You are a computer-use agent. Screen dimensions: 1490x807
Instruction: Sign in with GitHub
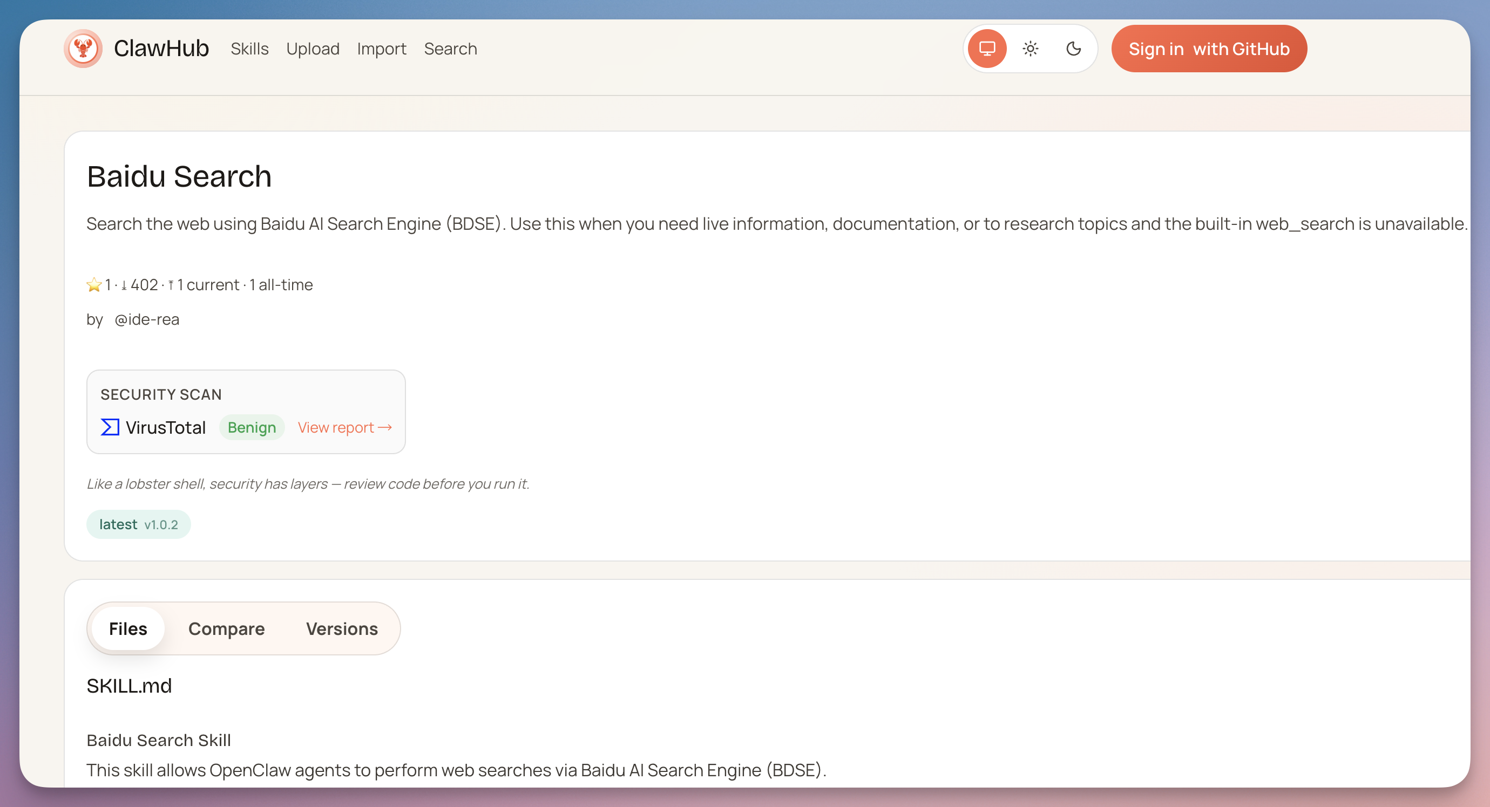click(x=1208, y=49)
